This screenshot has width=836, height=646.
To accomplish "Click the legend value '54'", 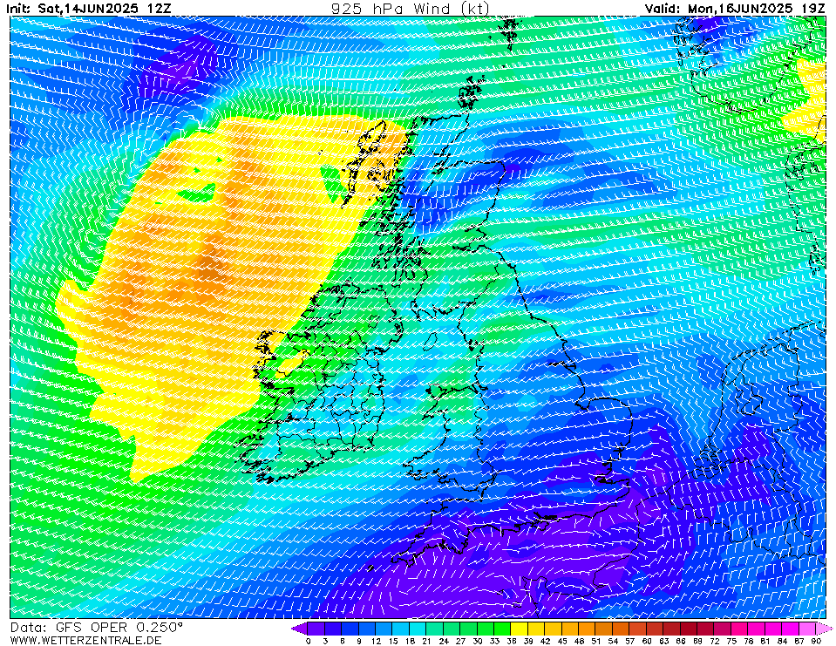I will [x=613, y=641].
